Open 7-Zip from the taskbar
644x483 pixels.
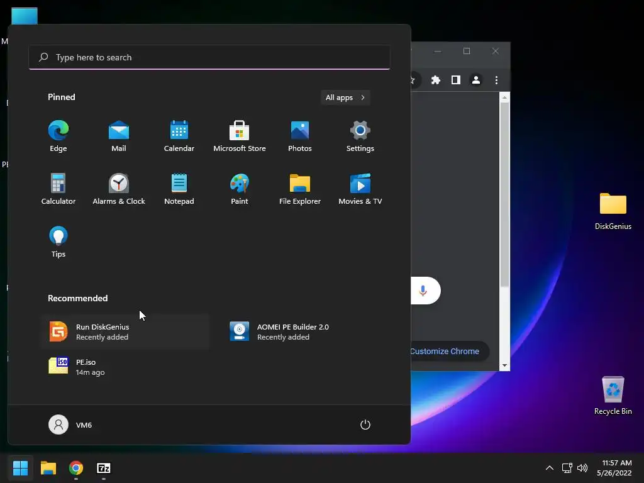tap(104, 468)
